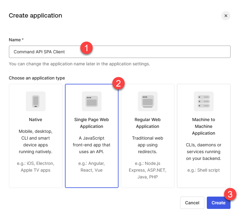Click the red step 2 badge
237x216 pixels.
tap(118, 83)
